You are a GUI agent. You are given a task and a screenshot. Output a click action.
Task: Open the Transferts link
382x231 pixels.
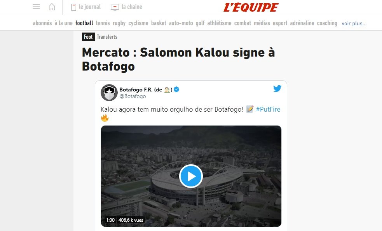click(107, 37)
